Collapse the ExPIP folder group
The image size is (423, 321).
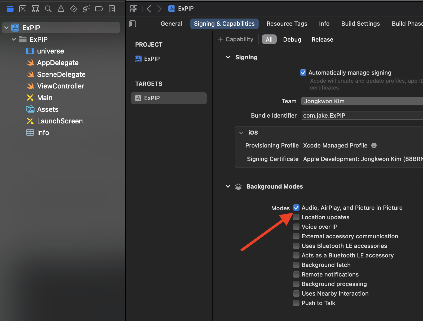point(14,39)
